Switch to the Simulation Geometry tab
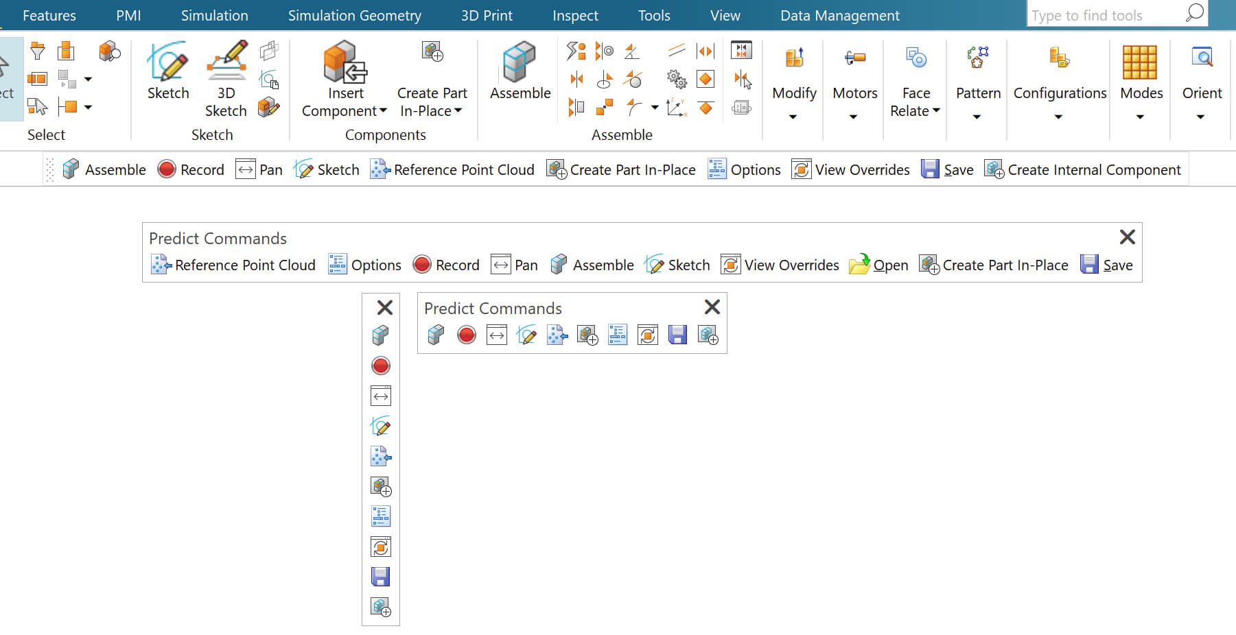Screen dimensions: 1236x635 (354, 15)
